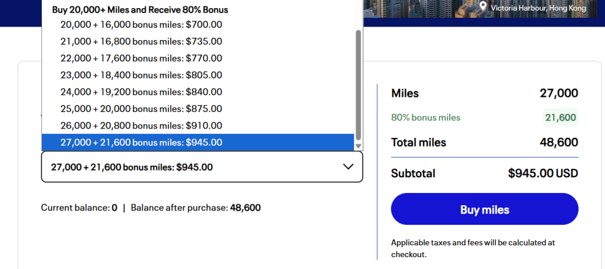Click the Total miles 48,600 value
605x269 pixels.
558,142
